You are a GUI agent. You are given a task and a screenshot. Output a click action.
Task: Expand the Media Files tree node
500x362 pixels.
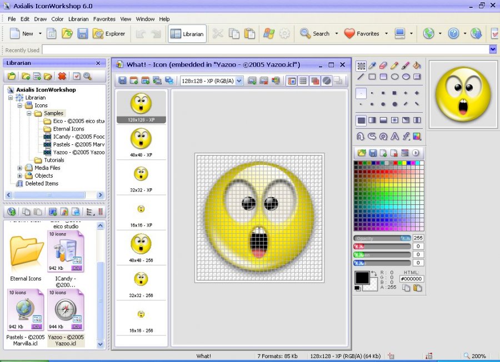tap(19, 168)
